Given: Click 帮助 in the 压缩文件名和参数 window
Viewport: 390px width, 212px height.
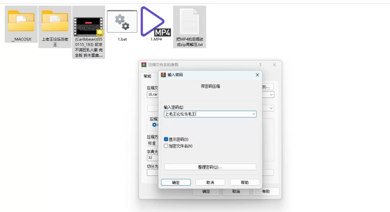Looking at the screenshot, I should [266, 192].
